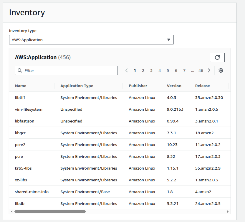Screen dimensions: 245x222
Task: Click release 18.amzn2 cell
Action: tap(204, 133)
